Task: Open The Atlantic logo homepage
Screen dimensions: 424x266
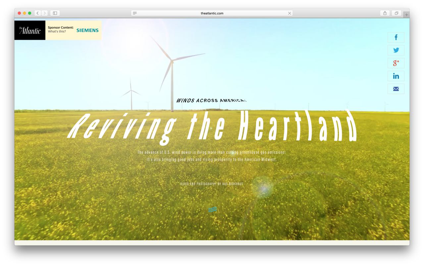Action: click(30, 30)
